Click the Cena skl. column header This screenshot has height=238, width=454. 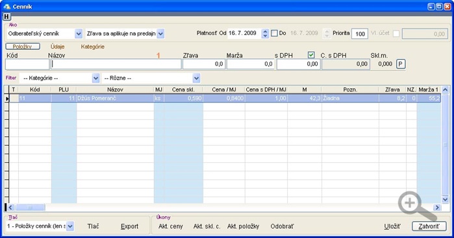(183, 89)
